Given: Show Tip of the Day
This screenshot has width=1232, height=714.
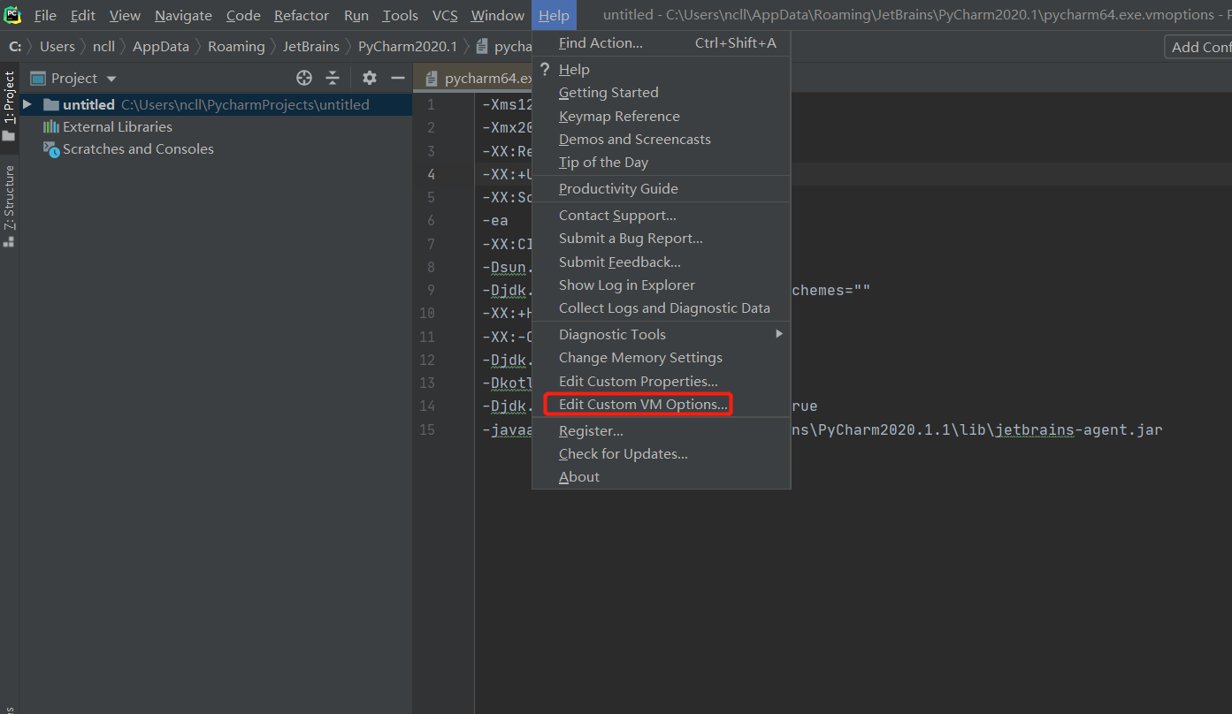Looking at the screenshot, I should 661,163.
